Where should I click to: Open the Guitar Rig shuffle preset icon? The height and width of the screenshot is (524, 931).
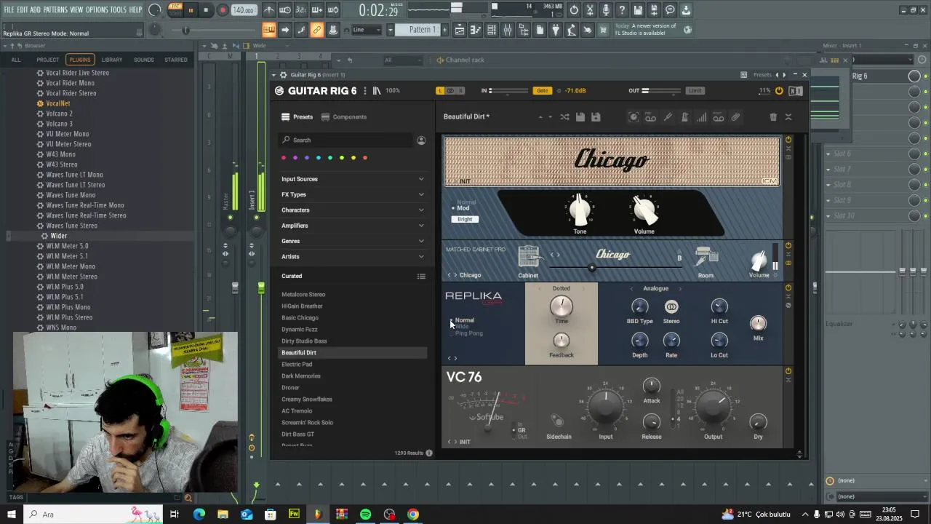[564, 117]
